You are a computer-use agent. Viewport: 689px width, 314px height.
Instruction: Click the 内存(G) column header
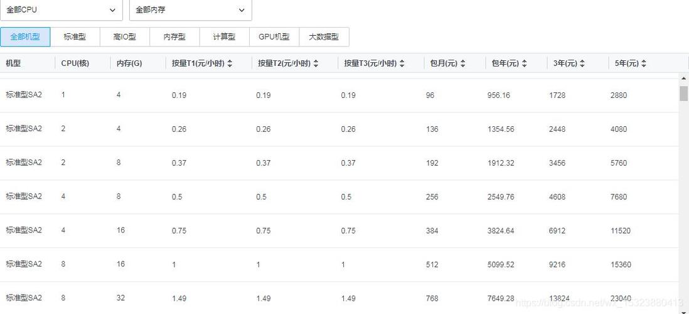coord(129,63)
